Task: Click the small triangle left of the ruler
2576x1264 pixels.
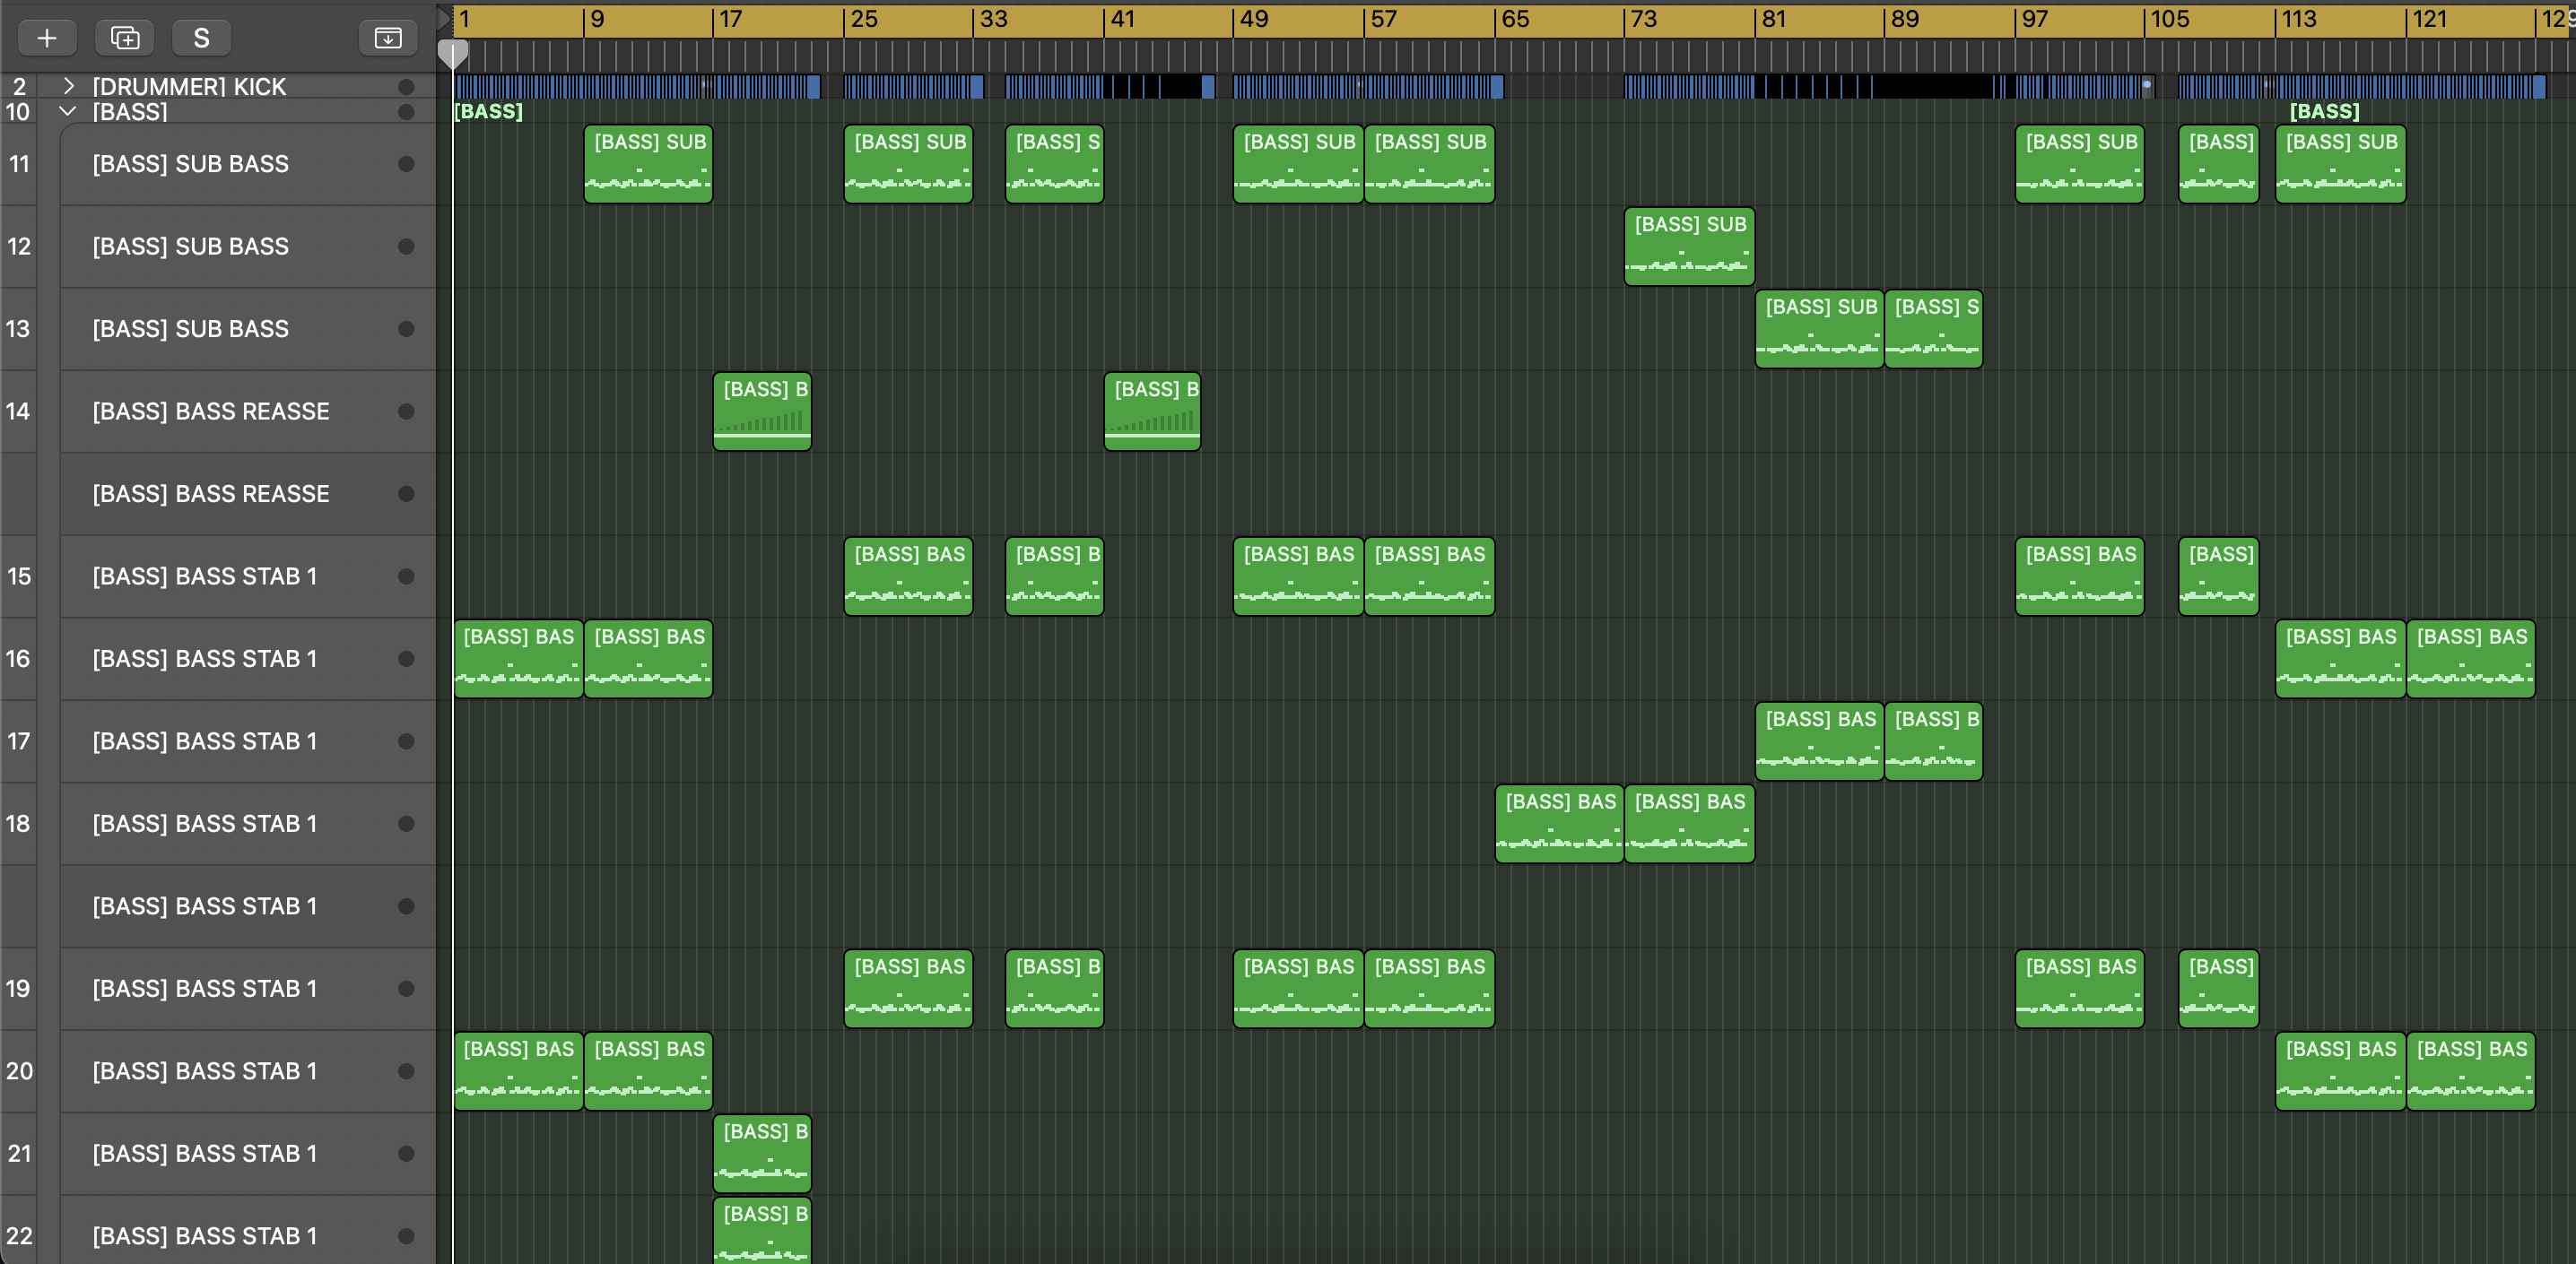Action: (443, 19)
